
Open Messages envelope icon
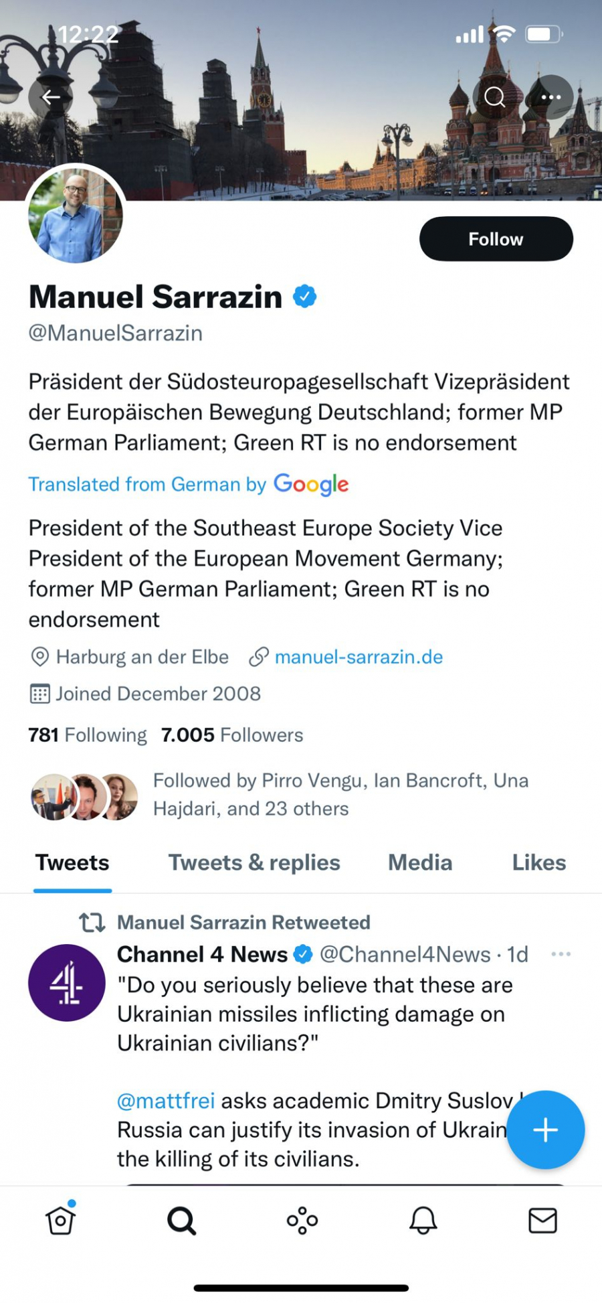(x=542, y=1220)
